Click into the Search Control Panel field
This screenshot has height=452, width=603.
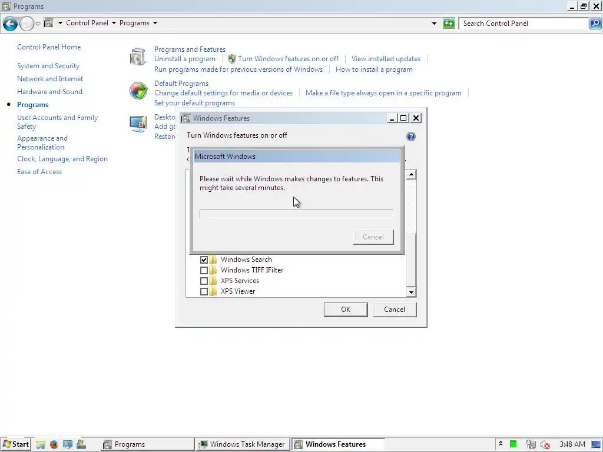(524, 24)
